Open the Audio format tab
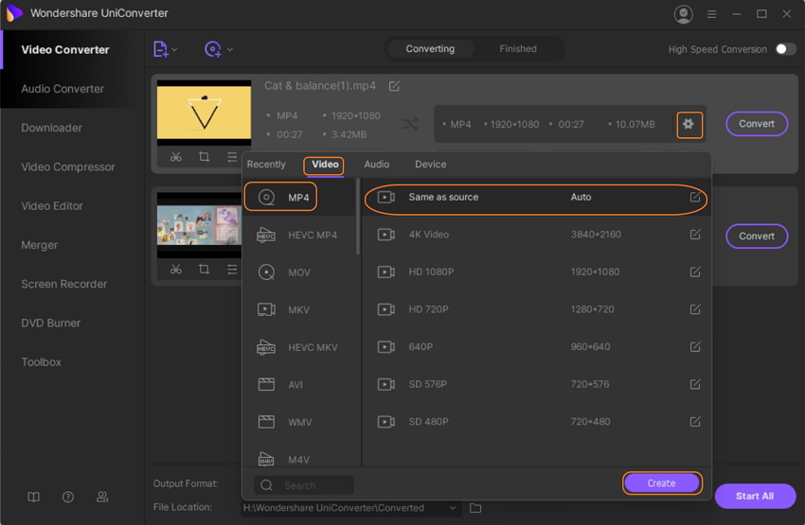Image resolution: width=805 pixels, height=525 pixels. click(x=376, y=164)
